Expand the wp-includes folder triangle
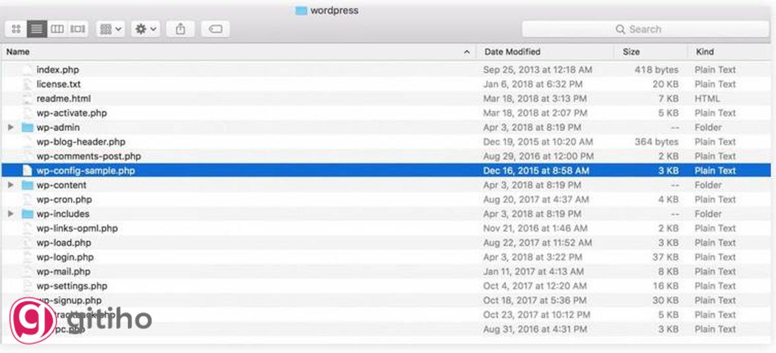This screenshot has height=353, width=776. coord(11,214)
